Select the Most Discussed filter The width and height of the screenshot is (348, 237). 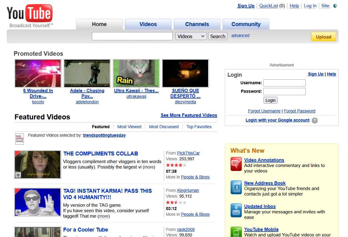164,127
